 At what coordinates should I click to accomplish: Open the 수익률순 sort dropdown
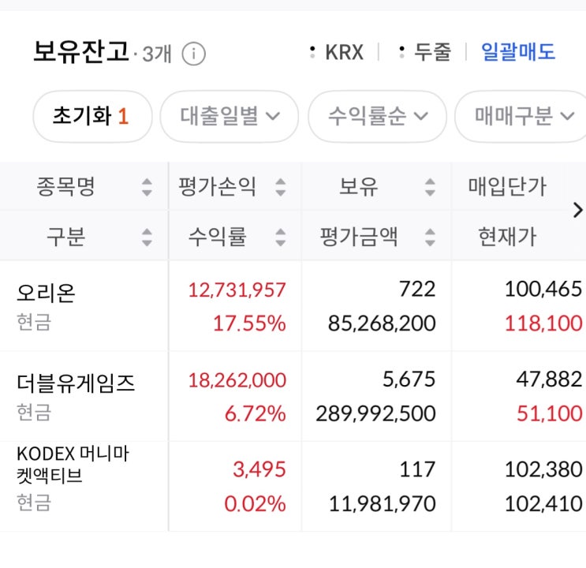pyautogui.click(x=377, y=117)
